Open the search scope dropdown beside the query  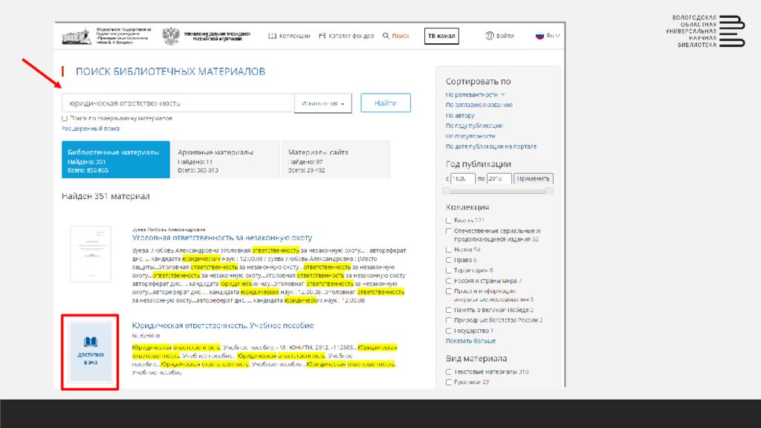(323, 103)
